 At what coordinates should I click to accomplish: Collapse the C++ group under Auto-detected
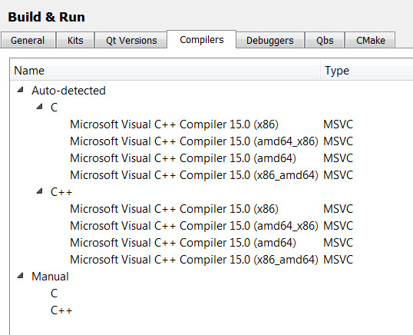[39, 191]
